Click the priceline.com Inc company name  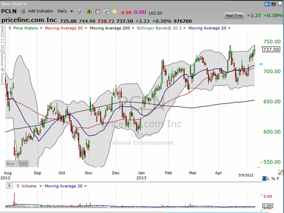(x=29, y=20)
